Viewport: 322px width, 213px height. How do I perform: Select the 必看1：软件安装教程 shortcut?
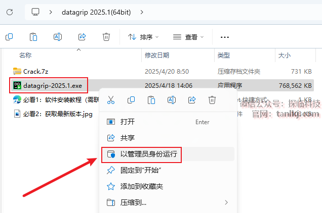point(61,100)
